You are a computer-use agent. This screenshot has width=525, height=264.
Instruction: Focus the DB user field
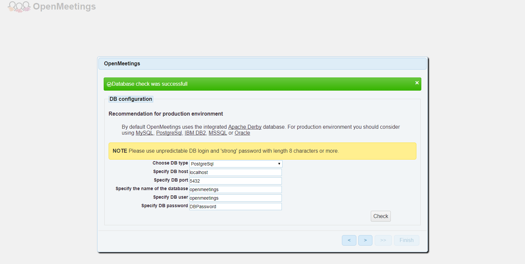[x=236, y=198]
